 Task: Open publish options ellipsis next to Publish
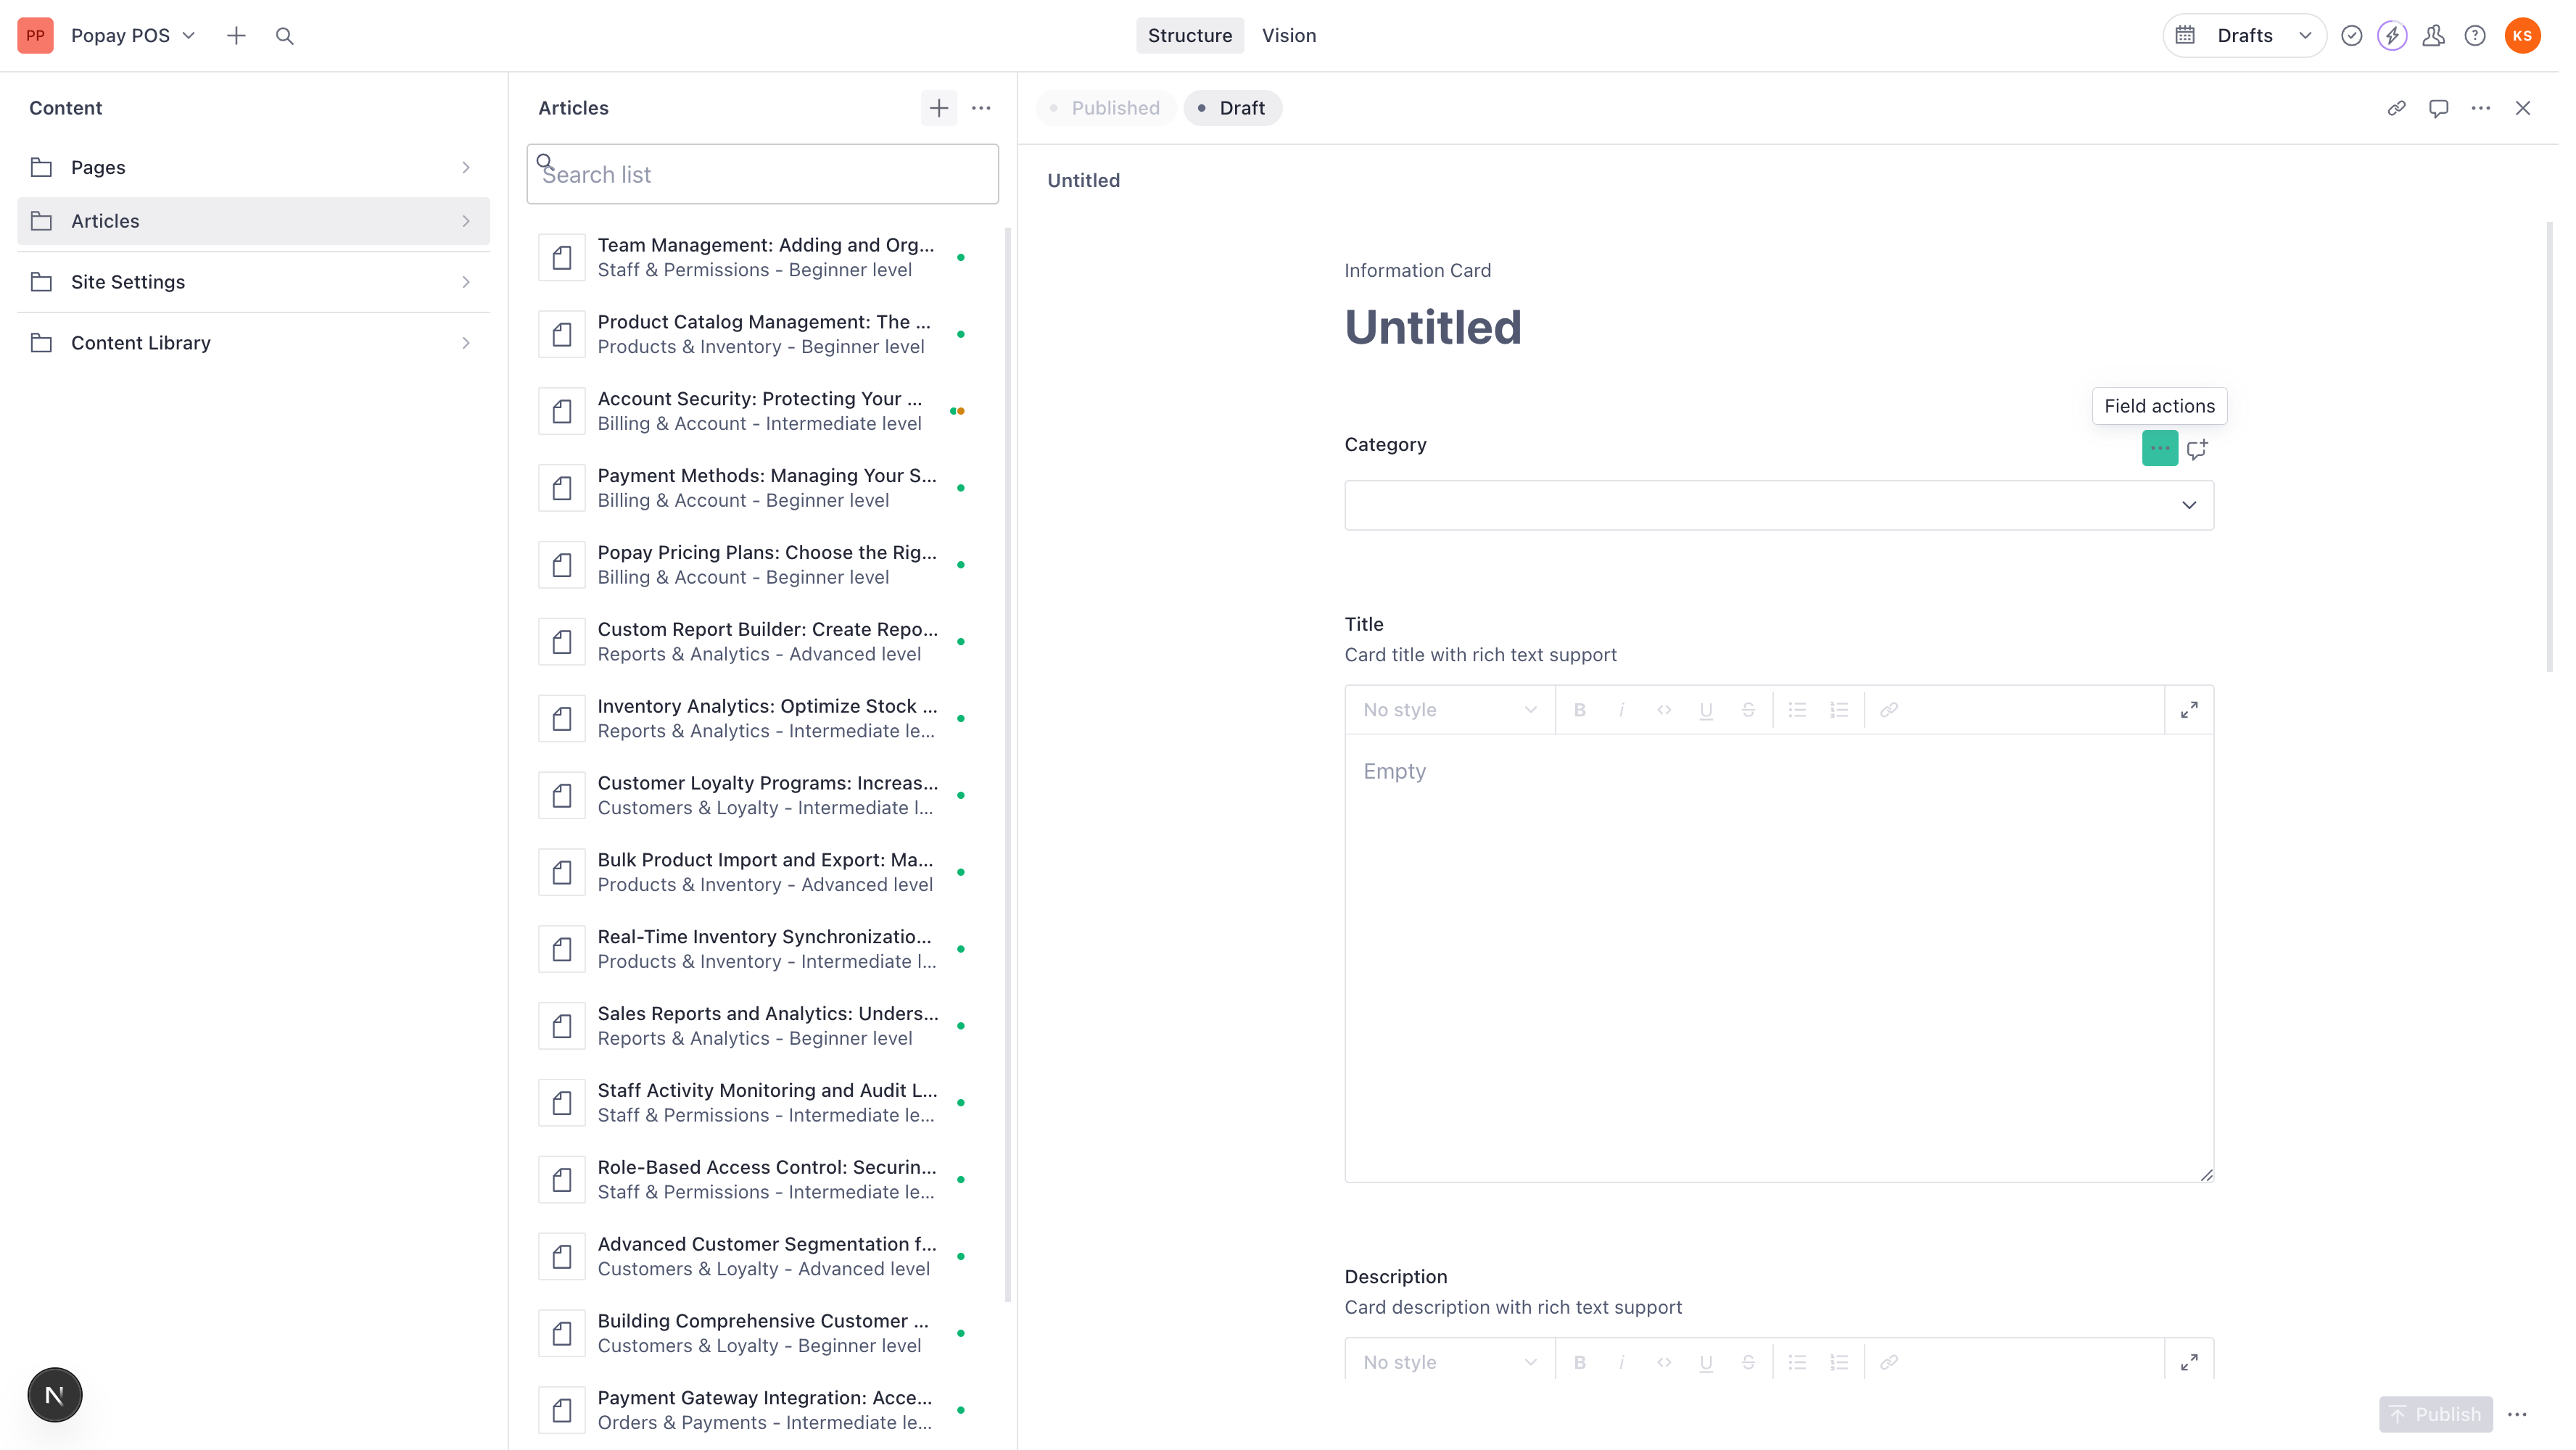(x=2518, y=1414)
